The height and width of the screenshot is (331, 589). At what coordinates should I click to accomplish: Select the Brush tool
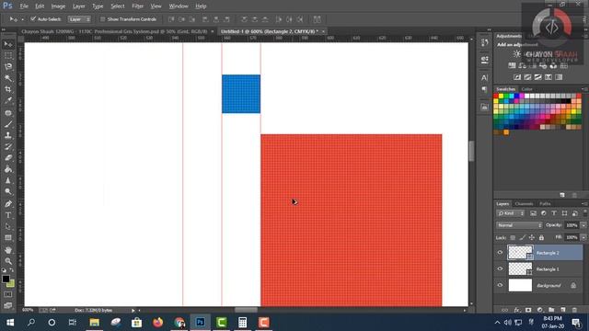point(8,124)
